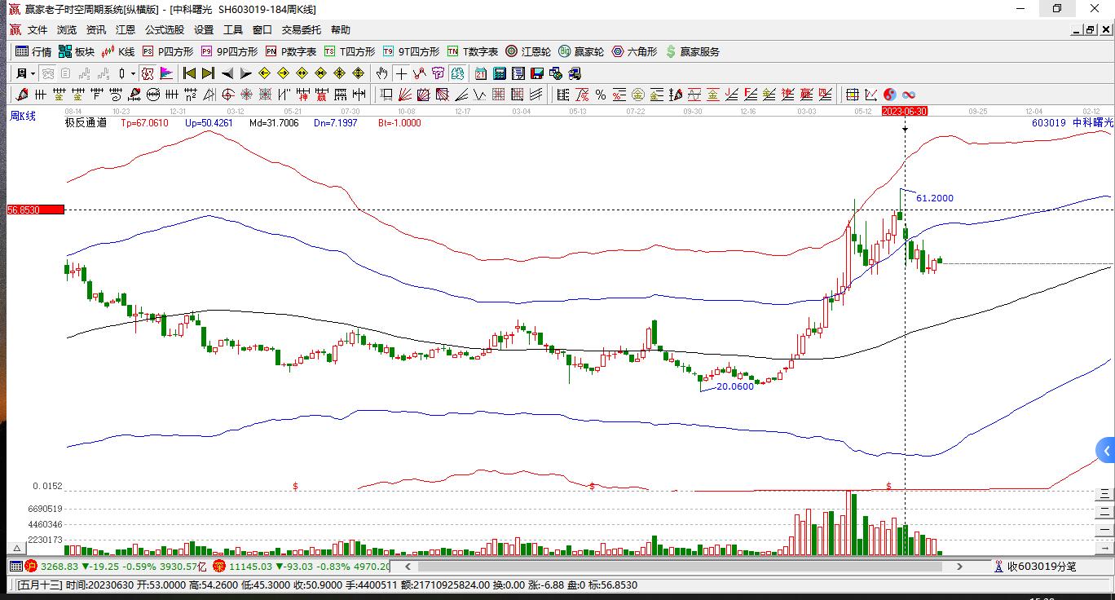Click the 周K线 label link
Screen dimensions: 1115x600
23,116
